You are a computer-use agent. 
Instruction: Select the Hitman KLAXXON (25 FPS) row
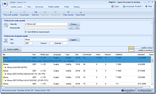[76, 66]
